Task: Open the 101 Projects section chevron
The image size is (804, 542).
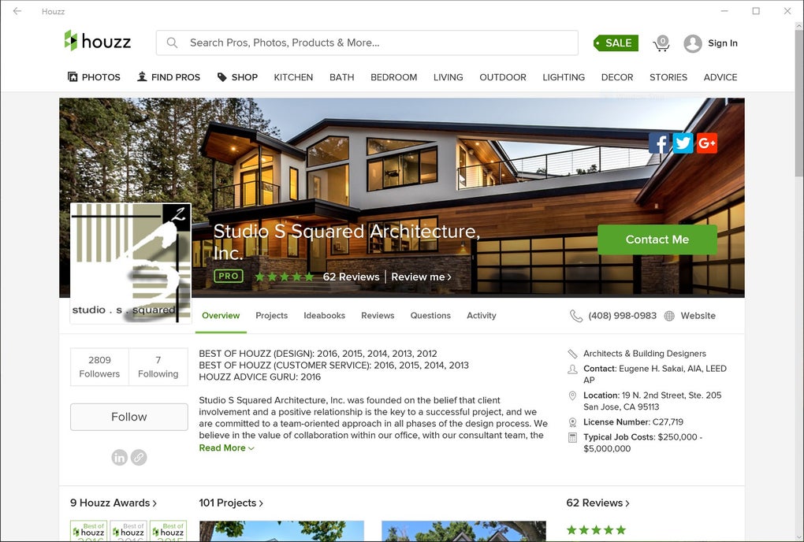Action: click(261, 503)
